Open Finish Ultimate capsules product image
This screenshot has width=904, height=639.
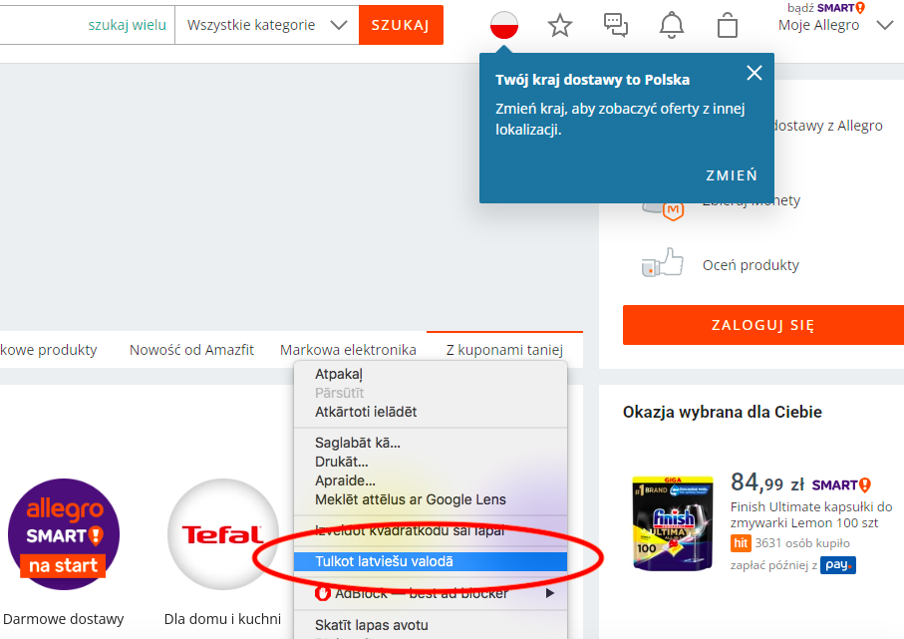point(673,523)
